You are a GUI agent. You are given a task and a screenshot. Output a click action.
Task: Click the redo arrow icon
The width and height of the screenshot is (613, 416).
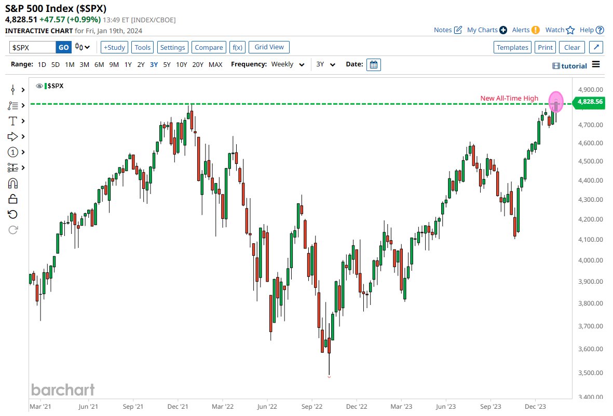pos(13,230)
